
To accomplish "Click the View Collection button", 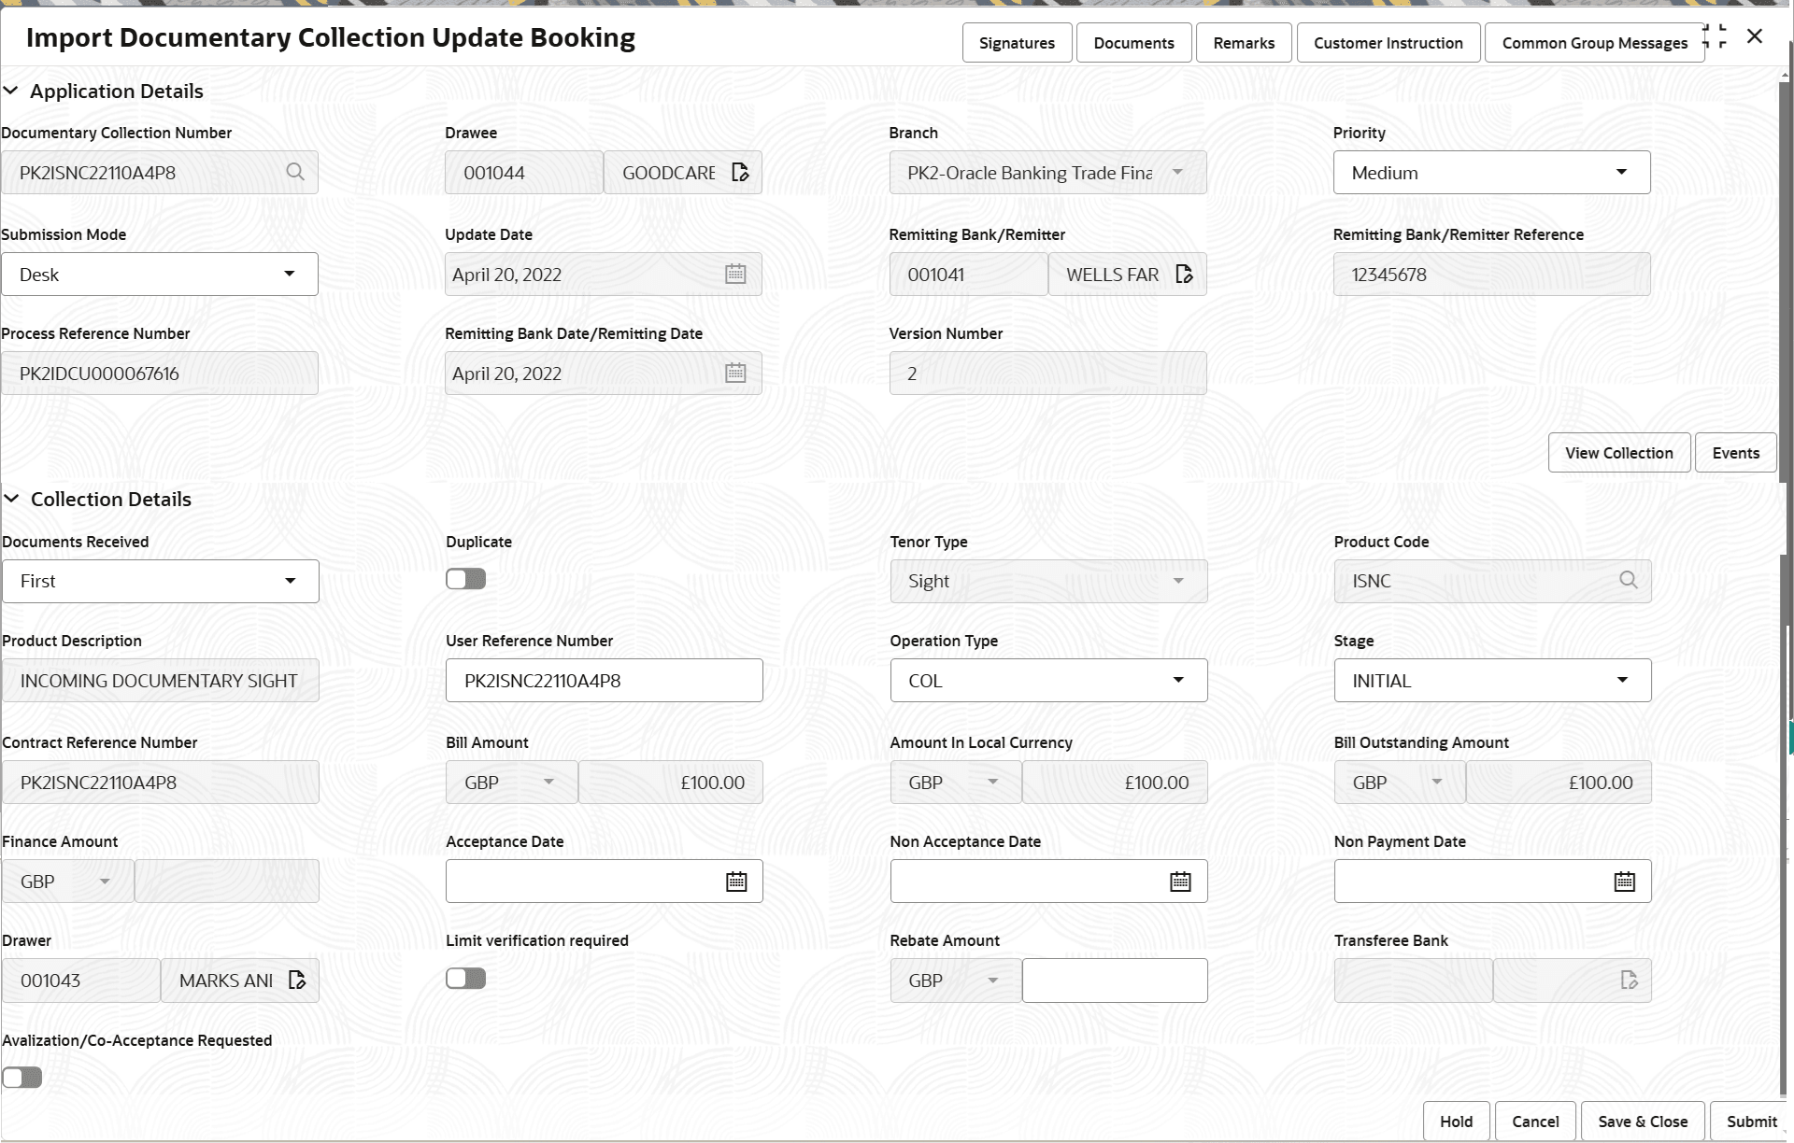I will coord(1618,453).
